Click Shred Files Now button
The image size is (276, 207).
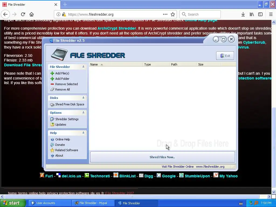click(162, 157)
